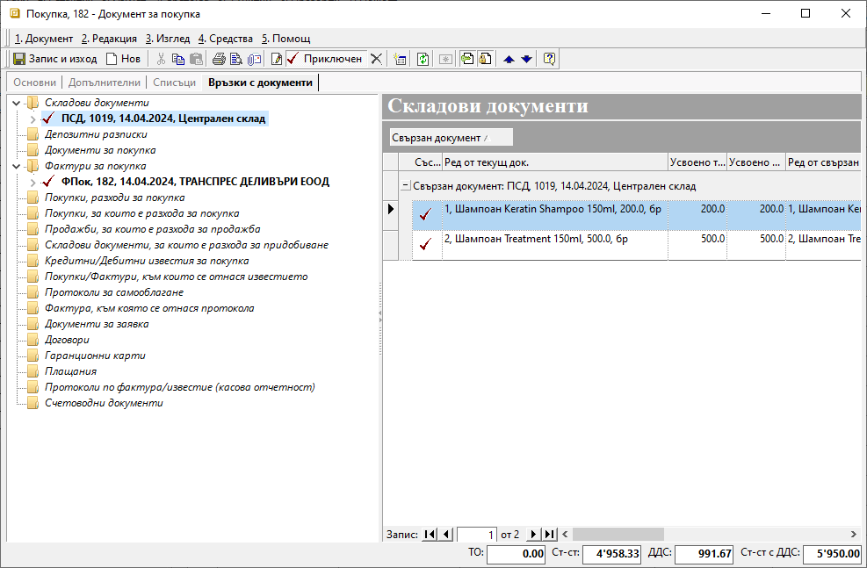The width and height of the screenshot is (867, 568).
Task: Click the X delete icon beside Приключен
Action: [x=376, y=59]
